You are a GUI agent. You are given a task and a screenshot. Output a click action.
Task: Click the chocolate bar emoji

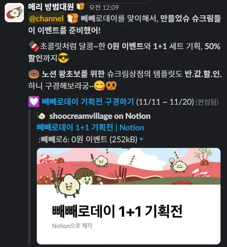[x=34, y=46]
